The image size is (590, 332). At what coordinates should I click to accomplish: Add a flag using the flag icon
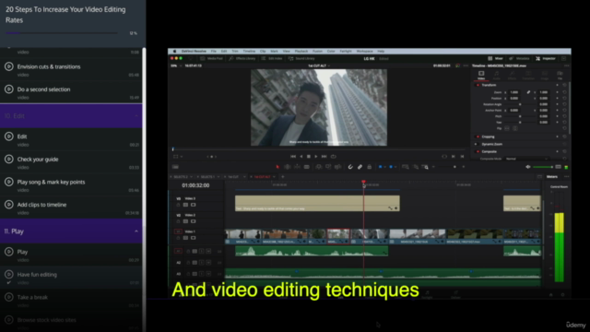pyautogui.click(x=381, y=167)
